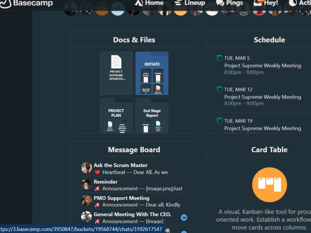
Task: Click the author avatar beside Reminder
Action: tap(86, 184)
